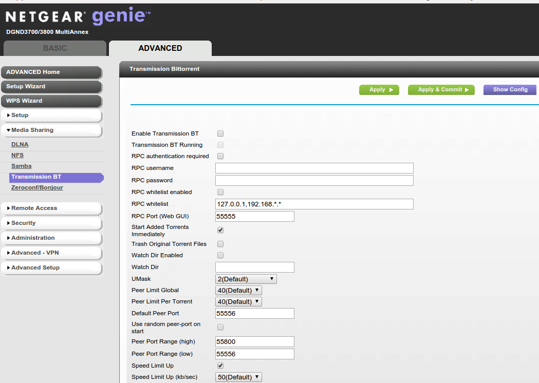Uncheck Start Added Torrents Immediately
The width and height of the screenshot is (539, 383).
[220, 230]
